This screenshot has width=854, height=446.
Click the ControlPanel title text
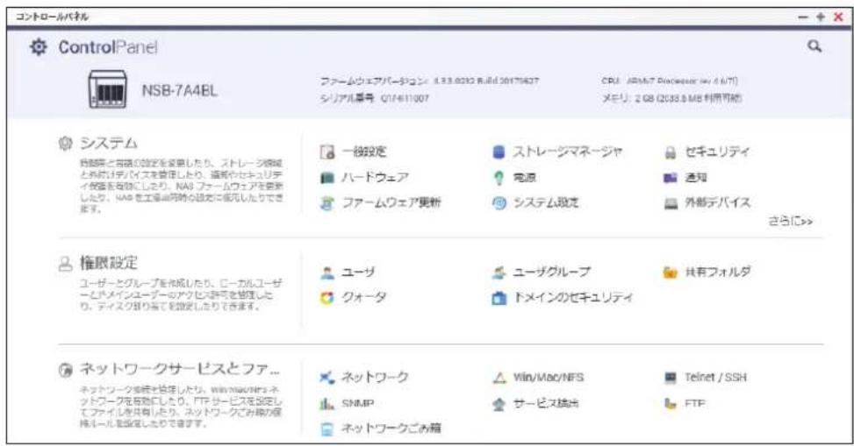108,47
